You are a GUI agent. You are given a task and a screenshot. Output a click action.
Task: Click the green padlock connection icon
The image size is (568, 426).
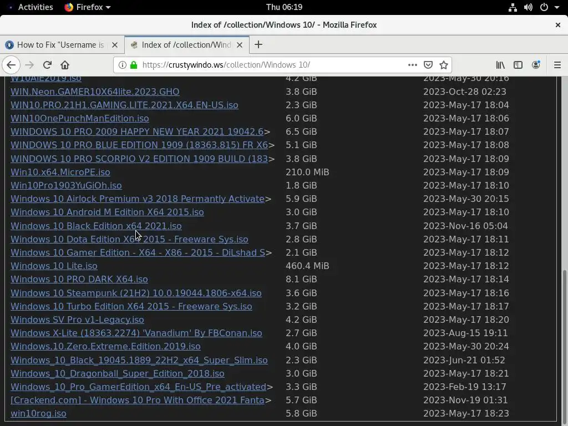pos(134,65)
